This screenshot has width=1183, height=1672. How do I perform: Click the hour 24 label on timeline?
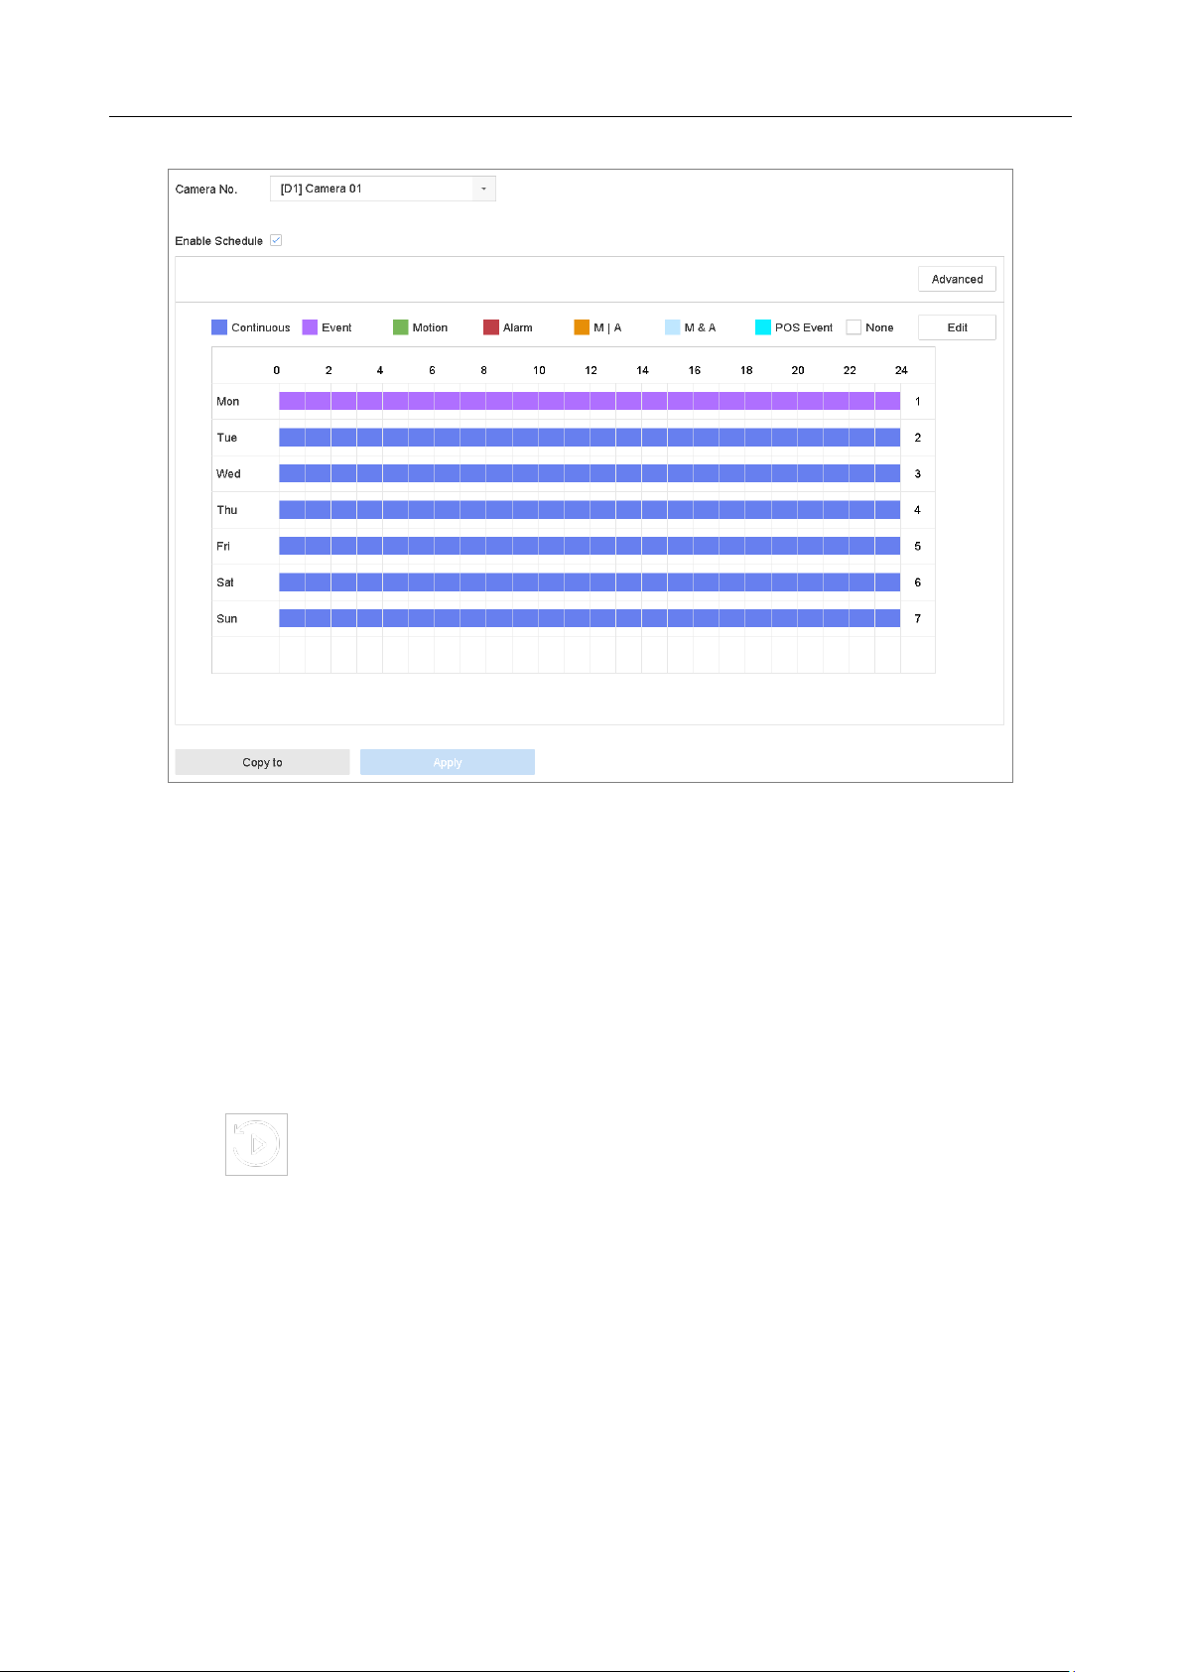(901, 370)
